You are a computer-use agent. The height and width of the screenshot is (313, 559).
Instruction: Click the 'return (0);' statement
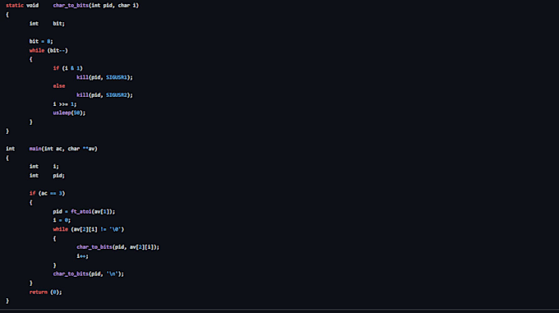(x=46, y=292)
